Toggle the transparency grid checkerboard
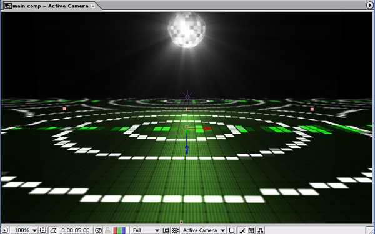Image resolution: width=375 pixels, height=234 pixels. [x=176, y=230]
